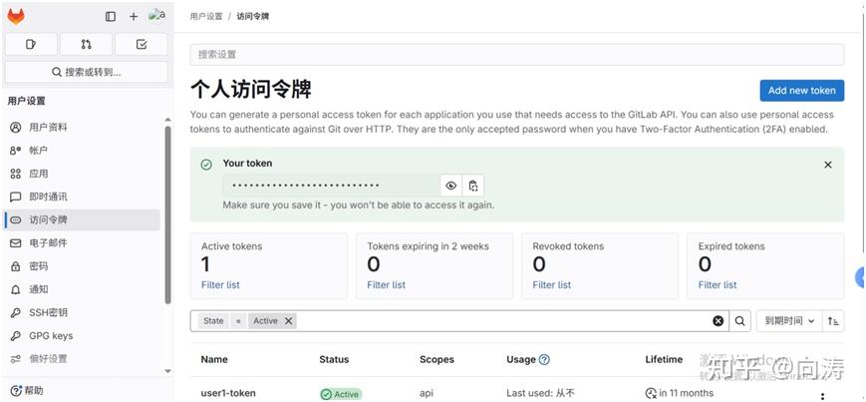
Task: Click the 用户设置 breadcrumb link
Action: tap(206, 17)
